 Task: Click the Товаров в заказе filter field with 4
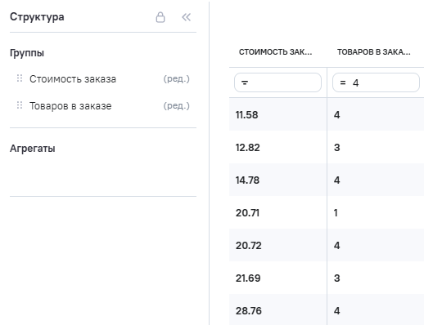(376, 82)
